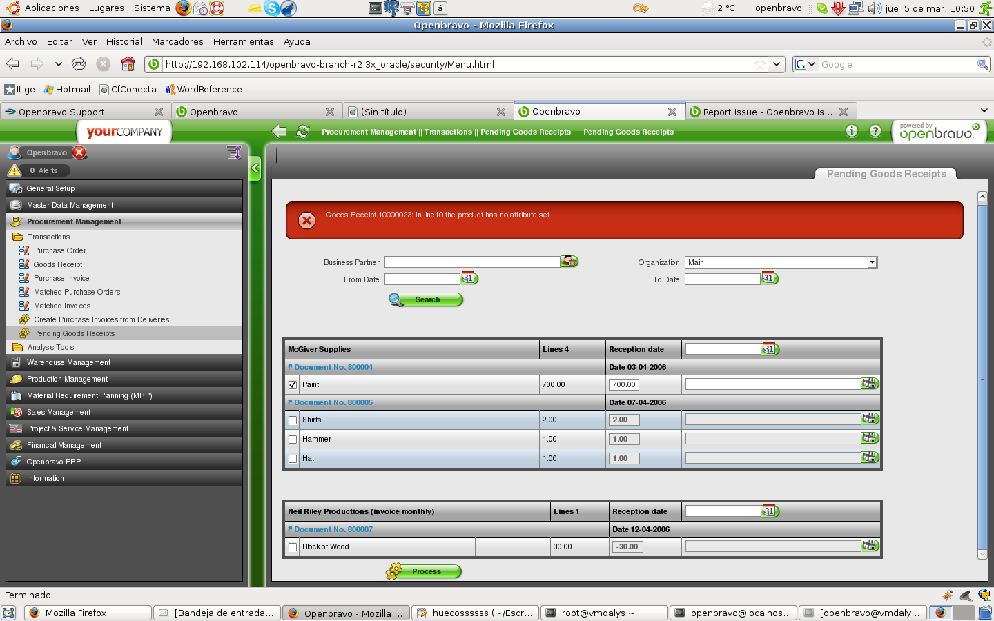
Task: Switch to the Report Issue tab
Action: pyautogui.click(x=767, y=112)
